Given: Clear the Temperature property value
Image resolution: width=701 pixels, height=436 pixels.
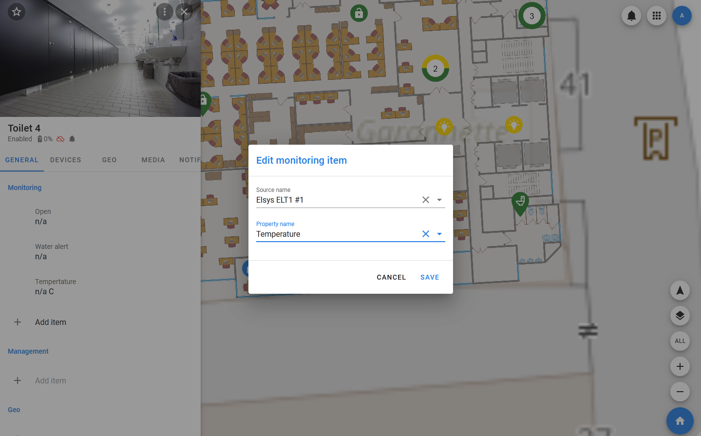Looking at the screenshot, I should point(426,234).
